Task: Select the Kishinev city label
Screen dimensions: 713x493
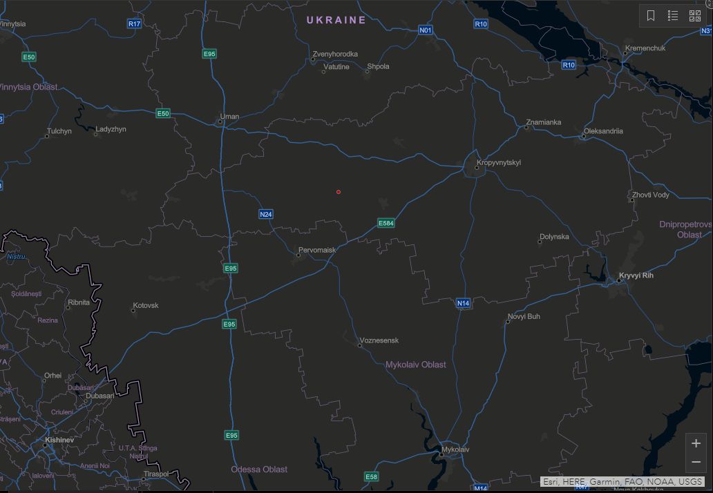Action: point(59,440)
